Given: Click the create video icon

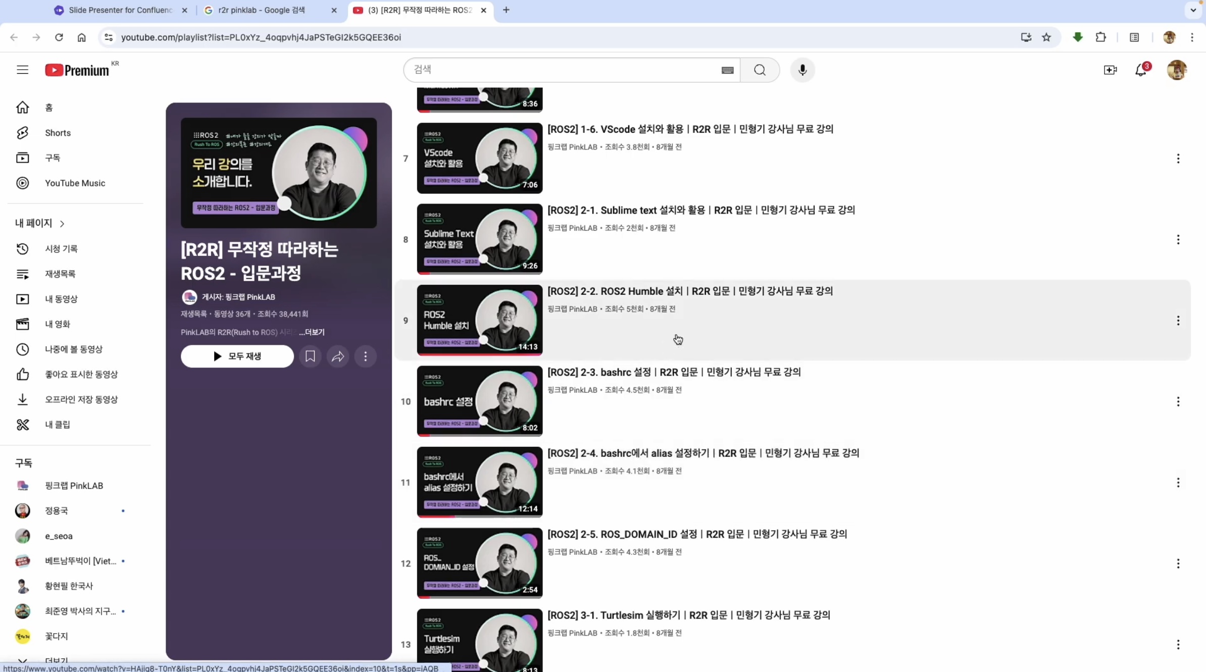Looking at the screenshot, I should click(x=1110, y=70).
